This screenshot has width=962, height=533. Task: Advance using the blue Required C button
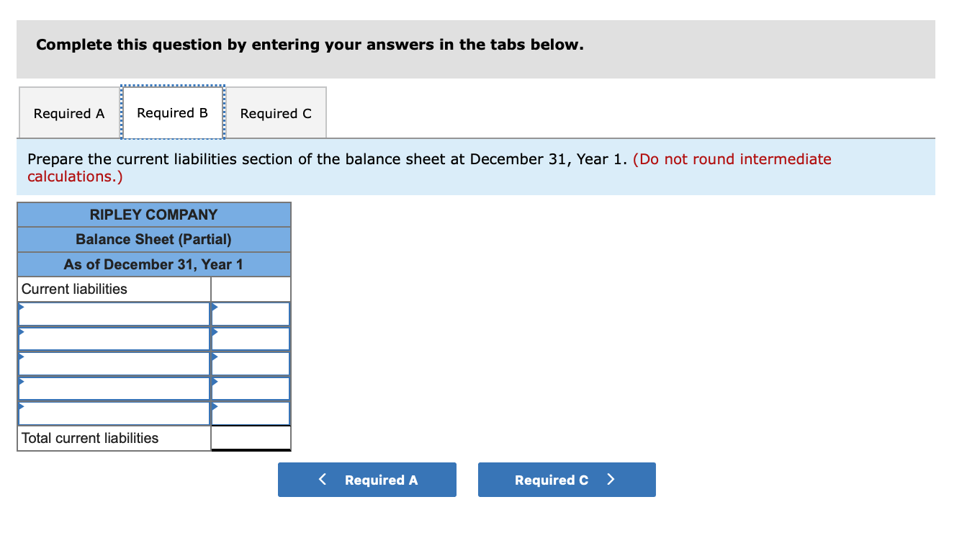(x=567, y=480)
